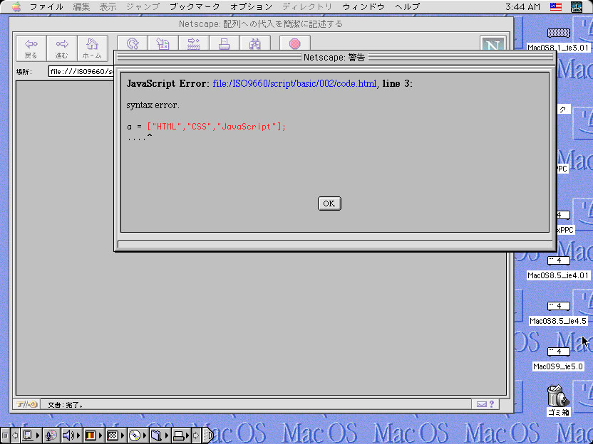This screenshot has height=444, width=593.
Task: Click the Forward (進む) toolbar button
Action: [x=61, y=48]
